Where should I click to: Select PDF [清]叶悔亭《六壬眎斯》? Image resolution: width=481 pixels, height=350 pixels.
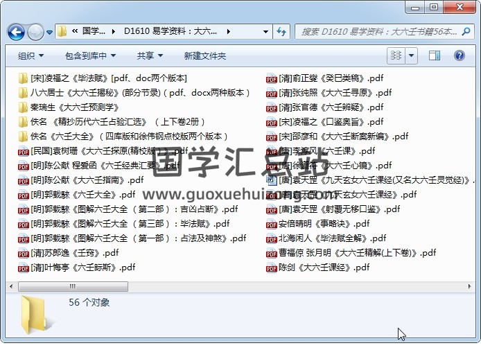pos(77,268)
